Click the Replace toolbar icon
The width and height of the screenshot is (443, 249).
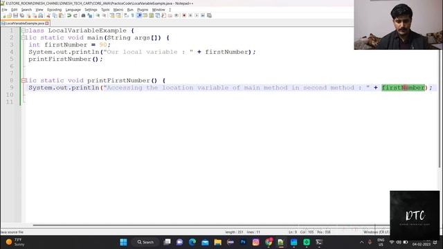pyautogui.click(x=90, y=15)
